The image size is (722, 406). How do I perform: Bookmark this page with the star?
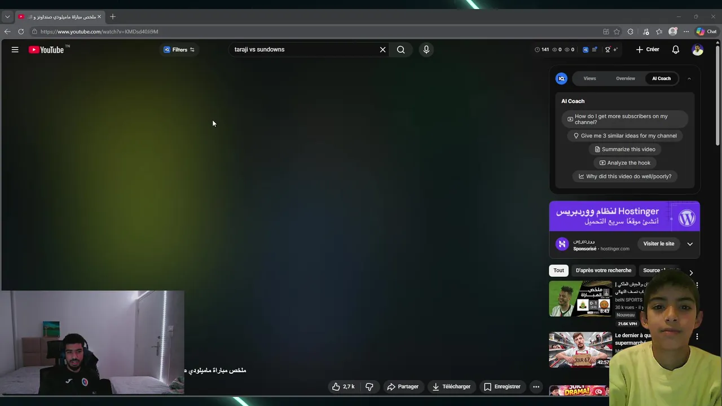click(x=617, y=32)
